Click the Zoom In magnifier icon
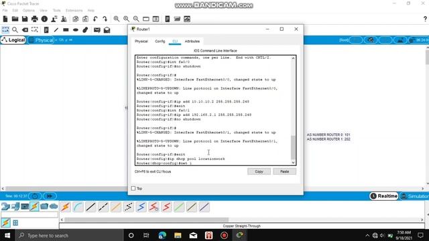 [x=117, y=19]
